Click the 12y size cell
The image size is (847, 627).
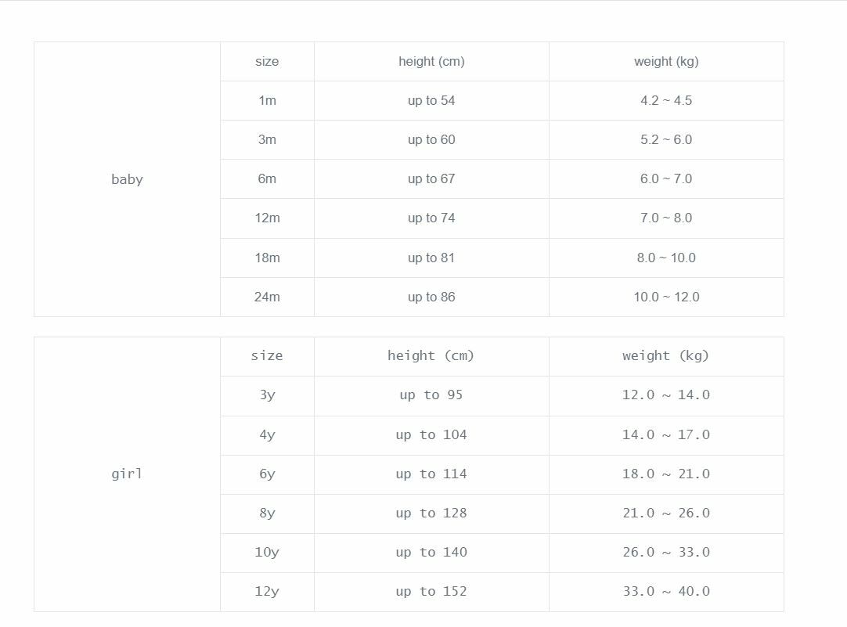click(267, 591)
